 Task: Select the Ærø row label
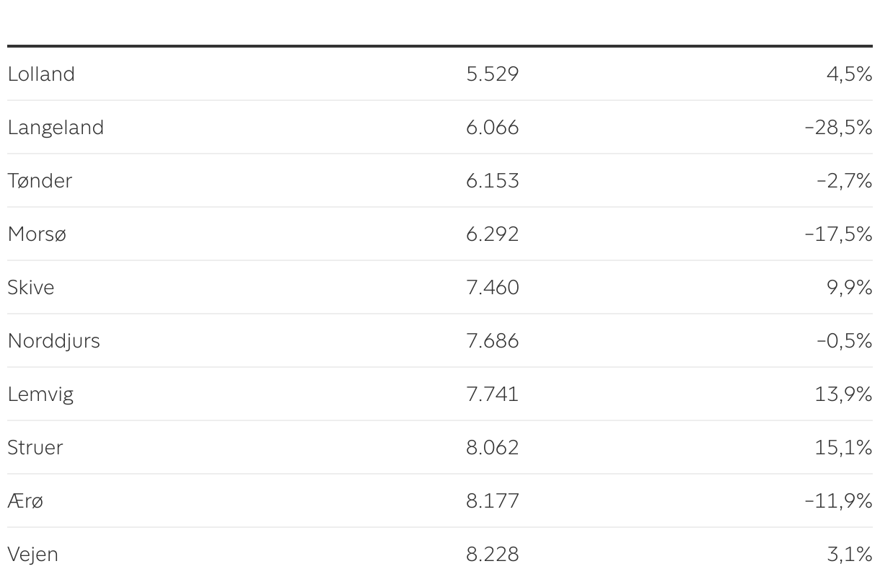(x=25, y=500)
